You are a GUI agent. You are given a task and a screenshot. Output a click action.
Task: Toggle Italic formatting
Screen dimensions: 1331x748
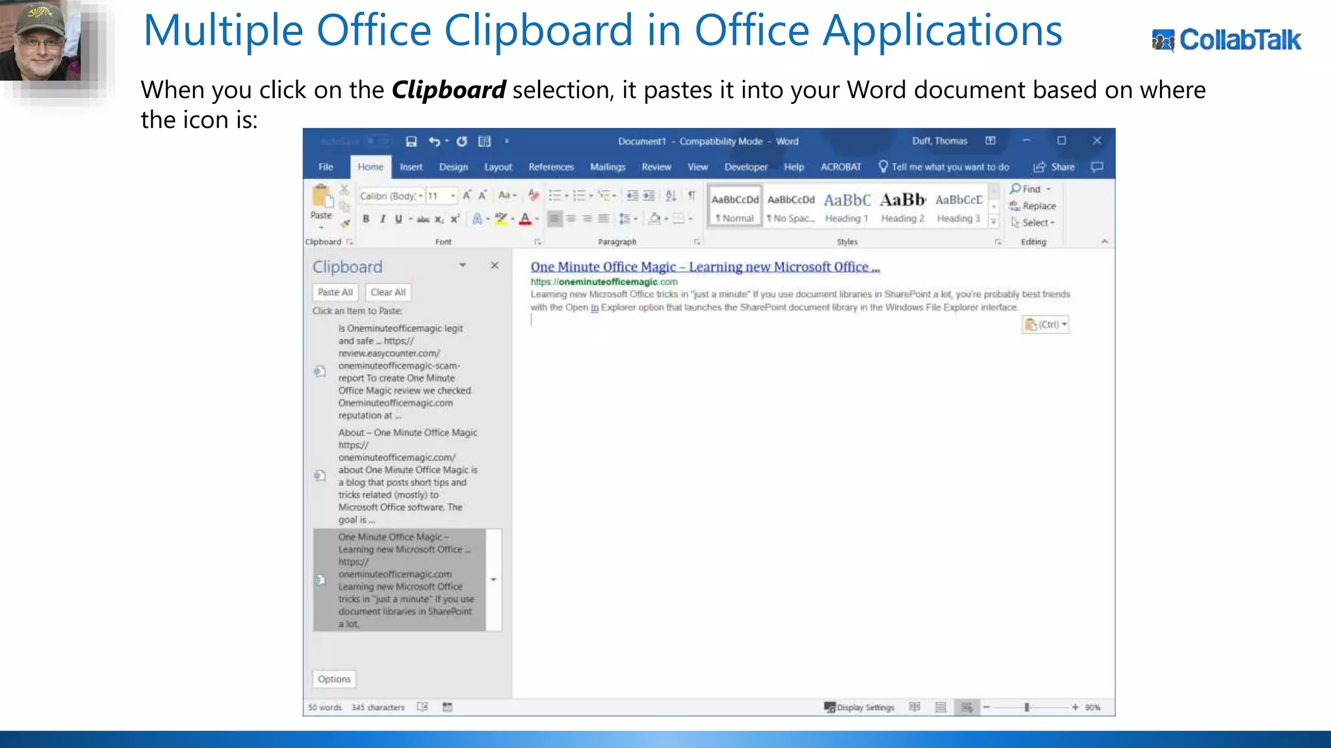coord(382,219)
